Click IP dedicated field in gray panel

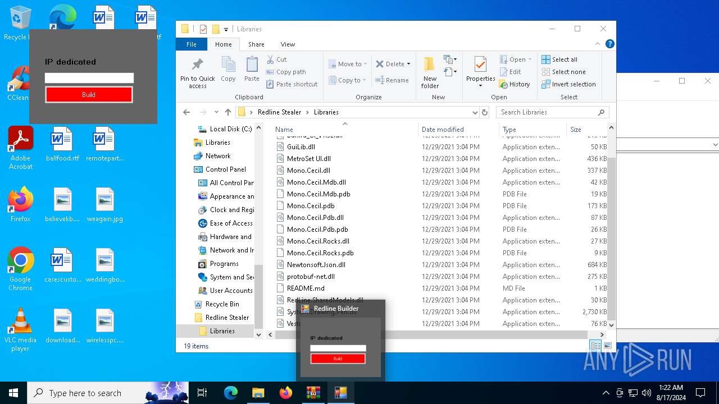tap(89, 78)
